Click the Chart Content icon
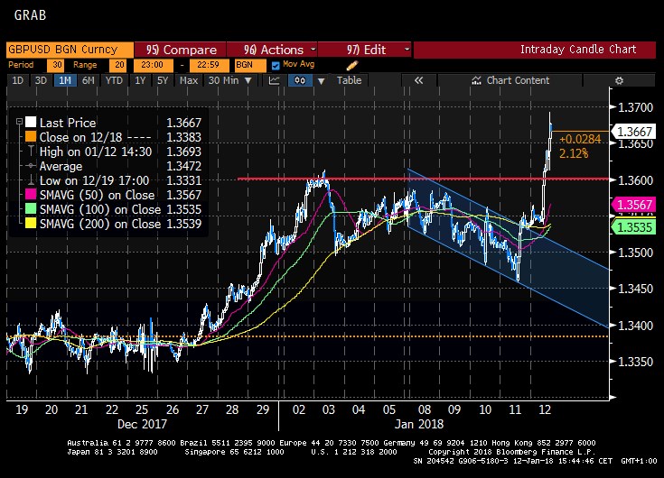This screenshot has width=664, height=478. pos(476,80)
